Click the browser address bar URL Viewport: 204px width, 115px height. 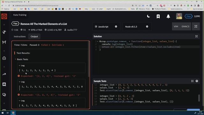tap(37, 6)
